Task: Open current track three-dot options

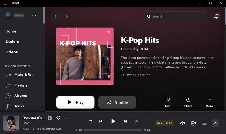Action: tap(66, 118)
